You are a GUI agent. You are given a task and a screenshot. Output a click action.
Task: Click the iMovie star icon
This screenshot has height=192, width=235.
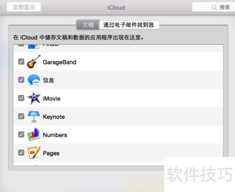coord(34,98)
